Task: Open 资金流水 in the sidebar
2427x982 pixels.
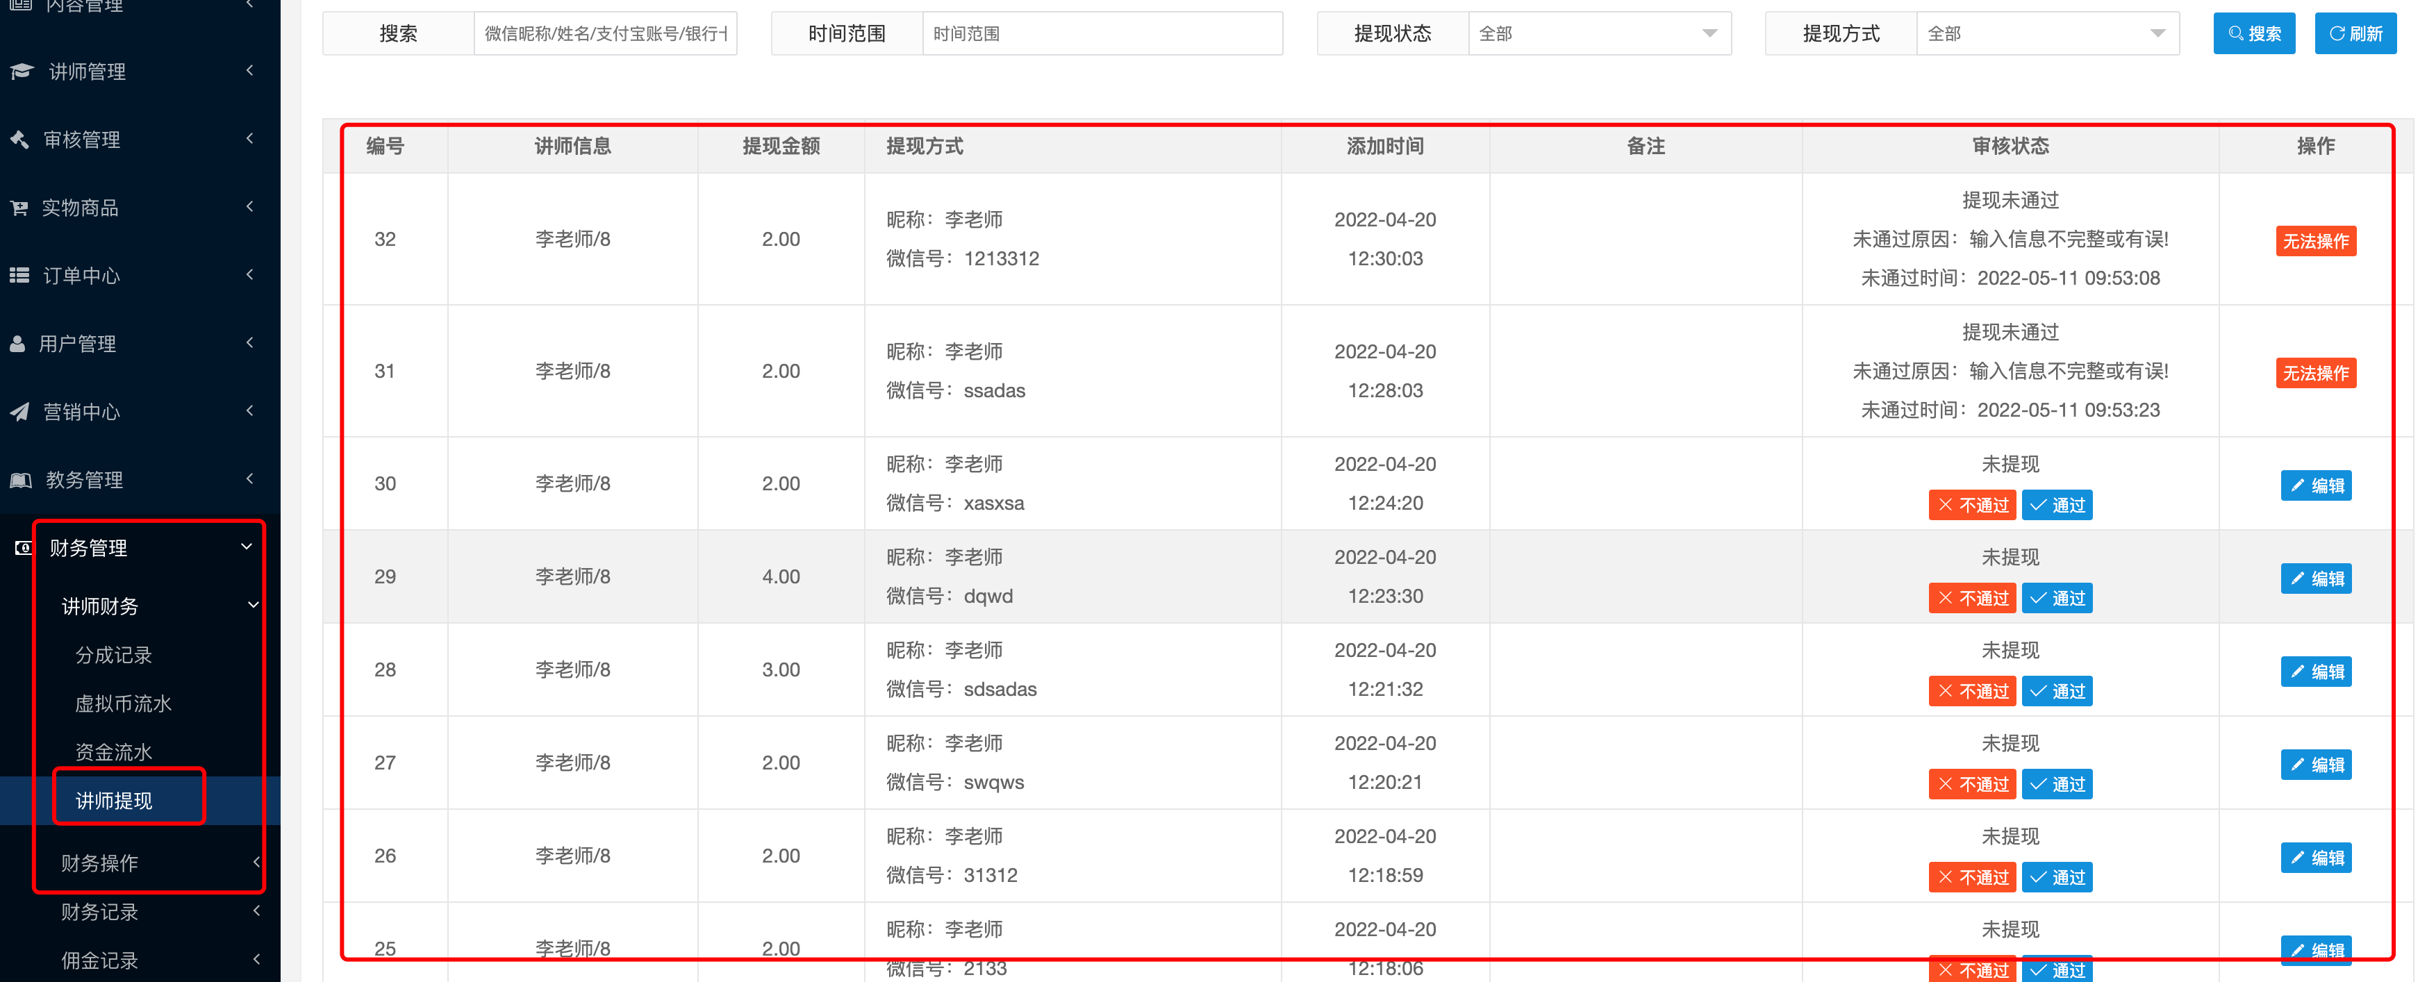Action: 114,752
